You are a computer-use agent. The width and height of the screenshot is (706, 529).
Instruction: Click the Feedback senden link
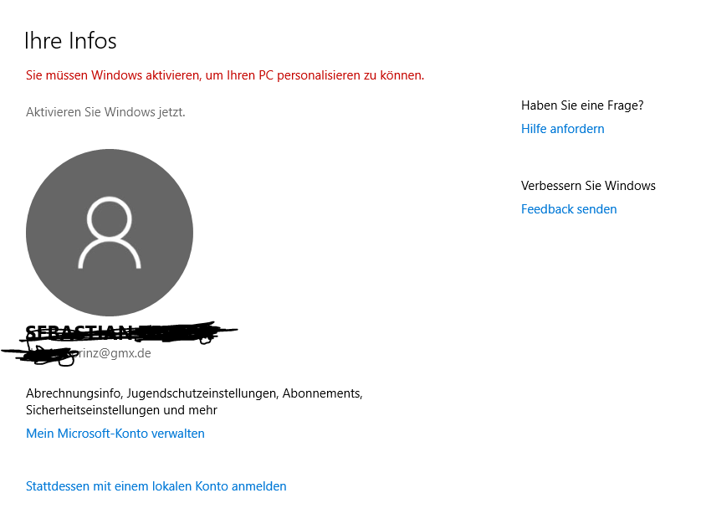click(569, 209)
